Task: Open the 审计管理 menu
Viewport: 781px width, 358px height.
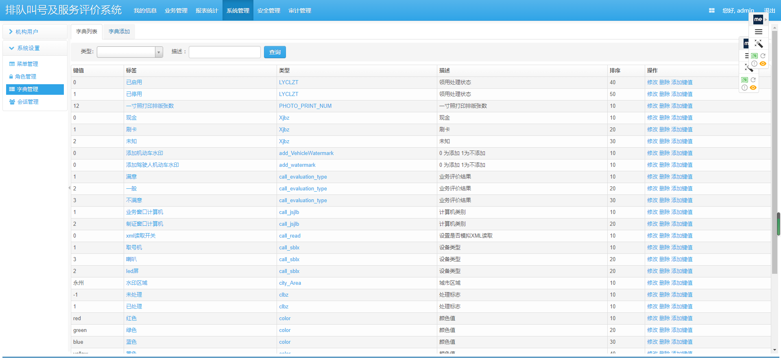Action: click(x=300, y=11)
